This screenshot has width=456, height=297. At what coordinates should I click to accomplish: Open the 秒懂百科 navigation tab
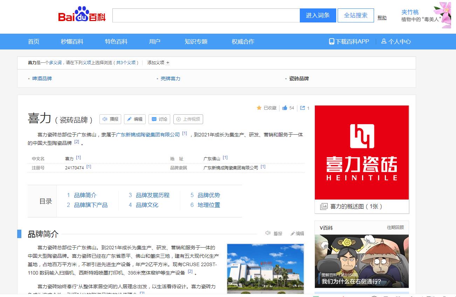click(71, 41)
